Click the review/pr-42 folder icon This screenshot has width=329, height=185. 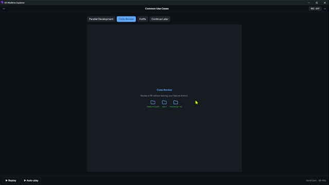(x=176, y=102)
